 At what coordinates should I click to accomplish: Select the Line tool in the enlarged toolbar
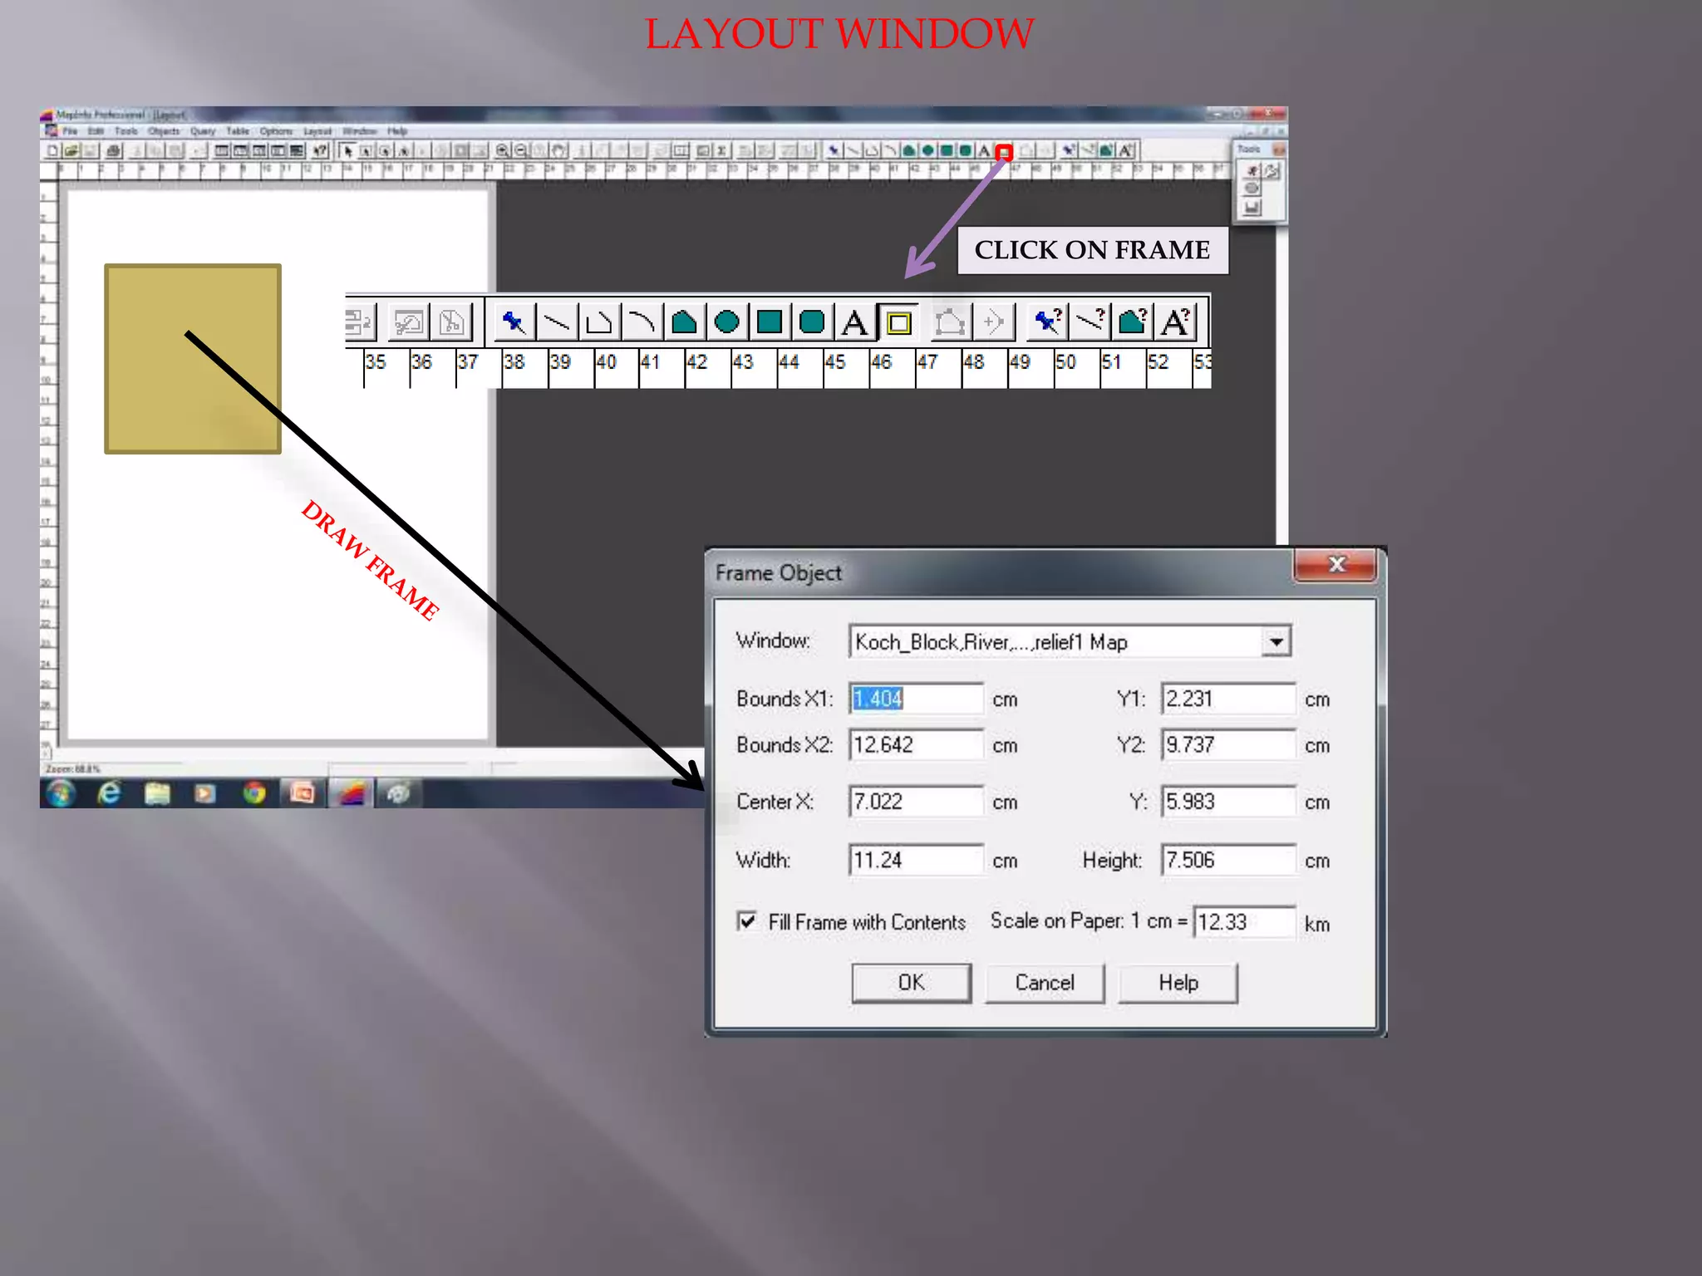click(556, 321)
